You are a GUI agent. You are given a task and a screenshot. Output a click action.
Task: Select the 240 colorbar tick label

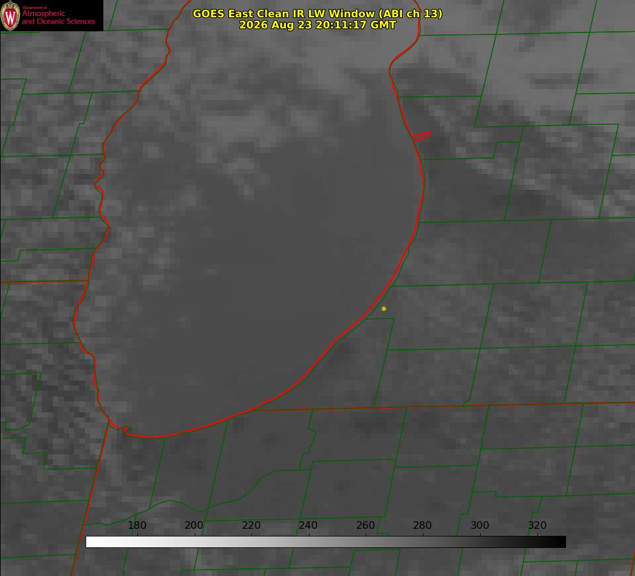tap(308, 525)
